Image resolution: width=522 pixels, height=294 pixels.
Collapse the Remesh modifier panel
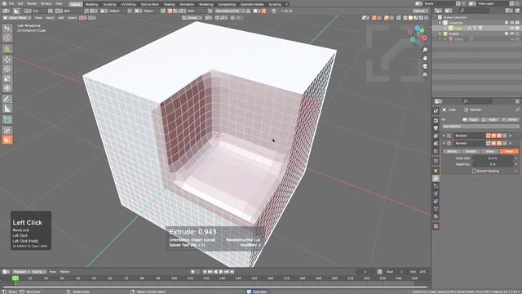(x=444, y=144)
